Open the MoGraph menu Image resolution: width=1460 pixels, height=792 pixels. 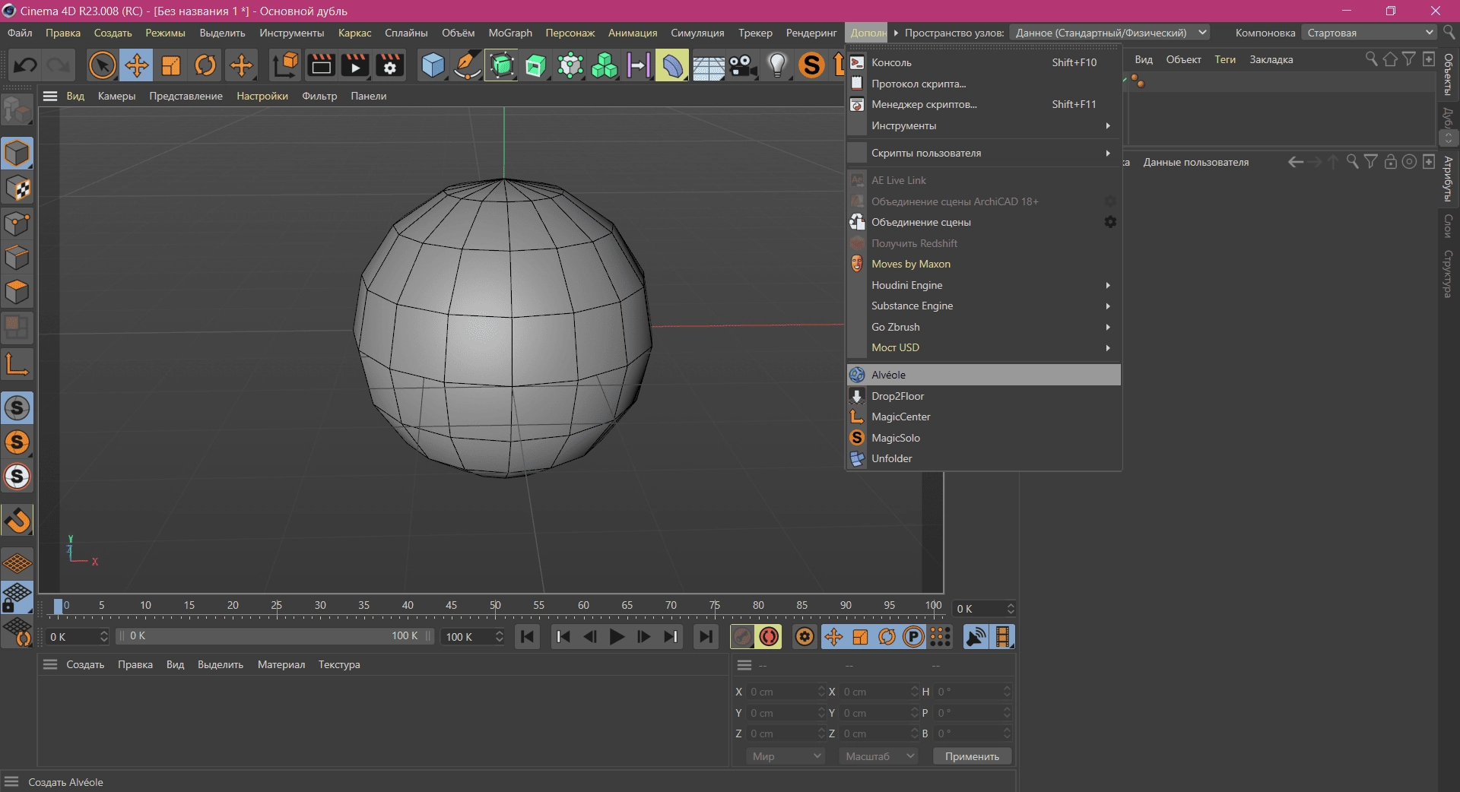coord(509,33)
